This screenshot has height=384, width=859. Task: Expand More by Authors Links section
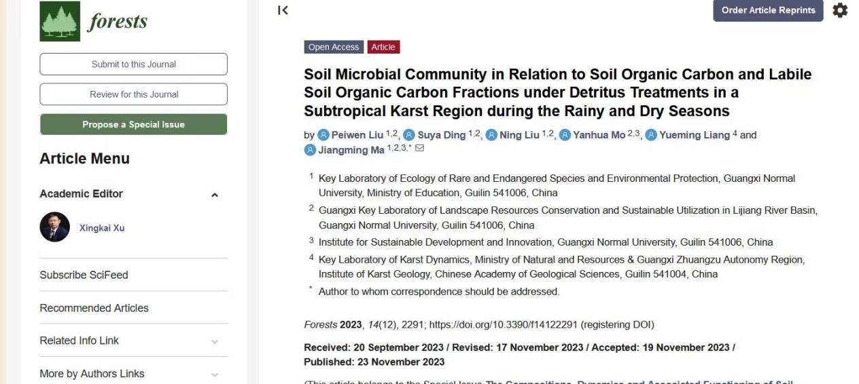pyautogui.click(x=215, y=375)
